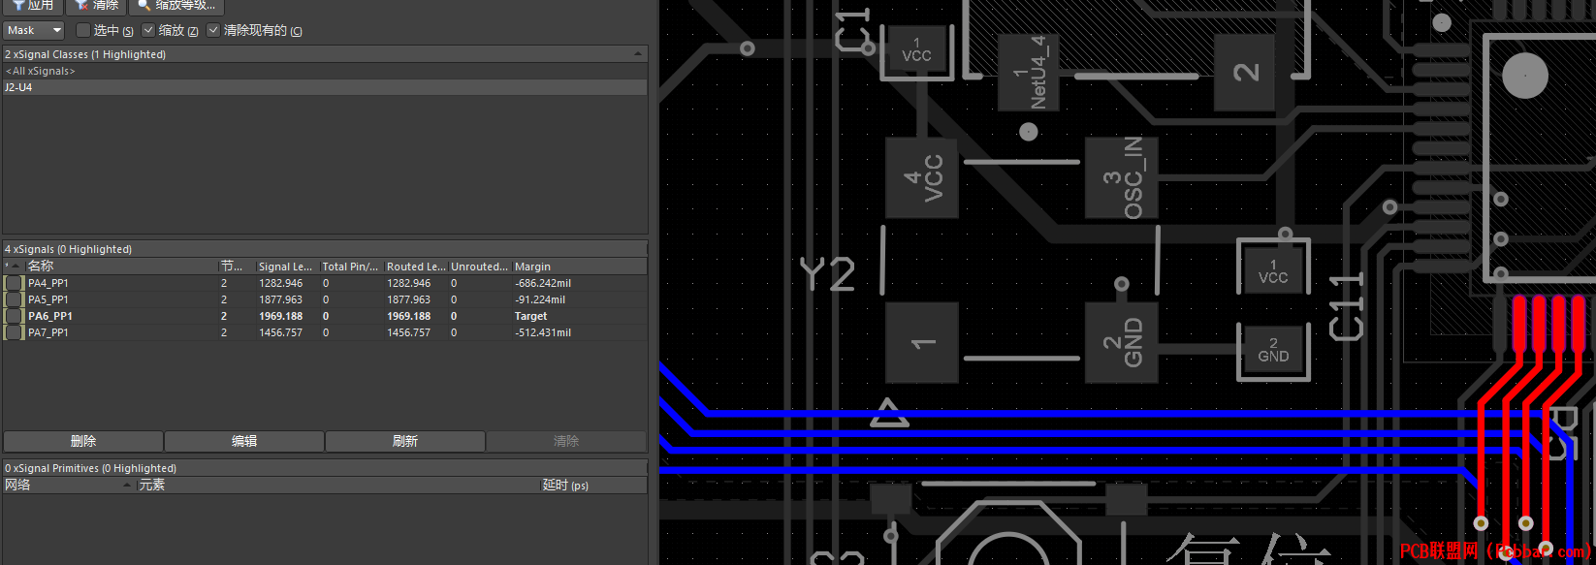Select the PA4_PP1 xSignal row
Viewport: 1596px width, 565px height.
coord(325,283)
